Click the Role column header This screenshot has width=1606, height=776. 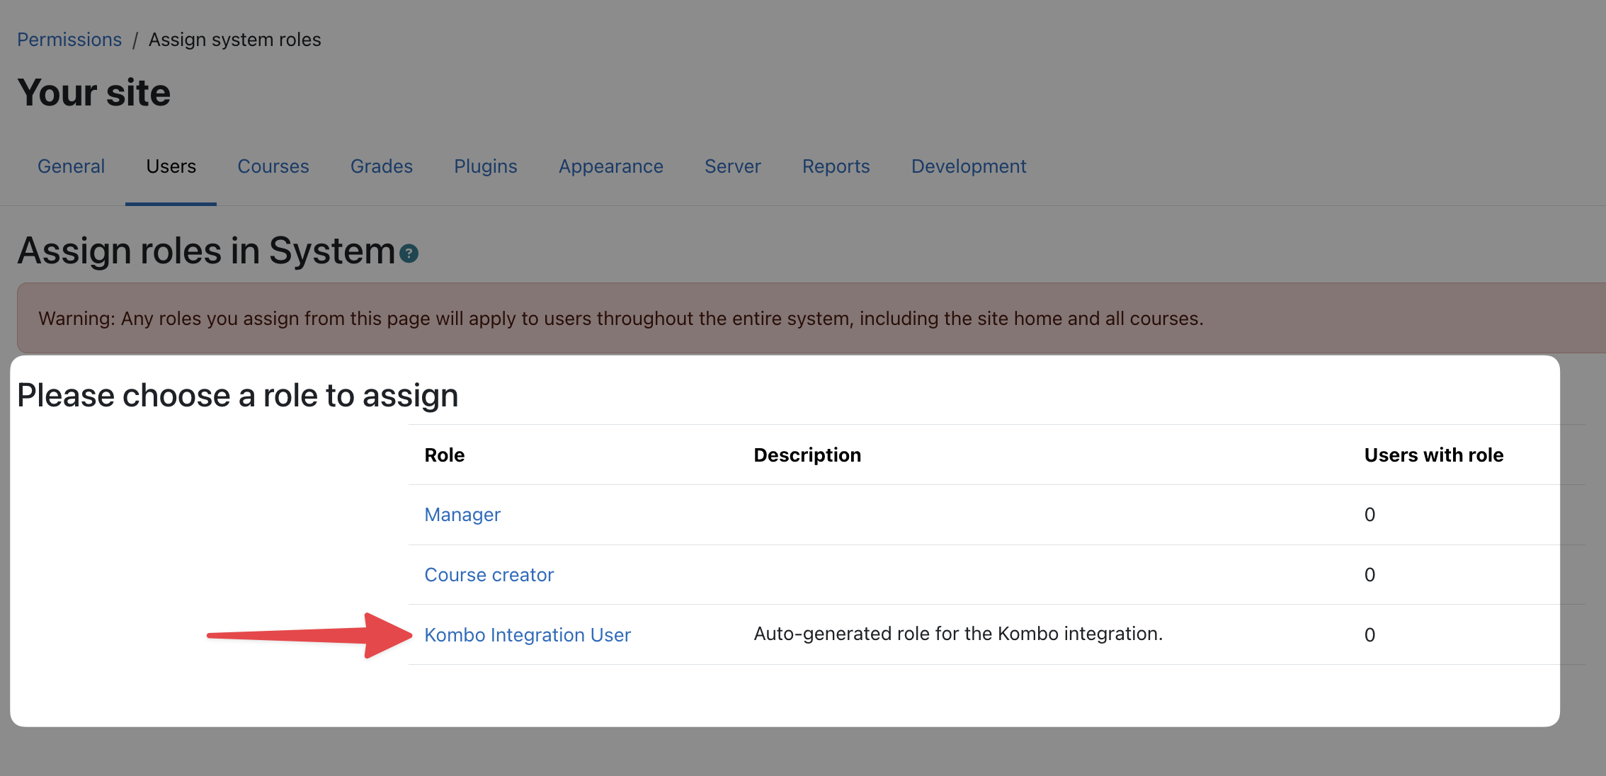[x=444, y=455]
